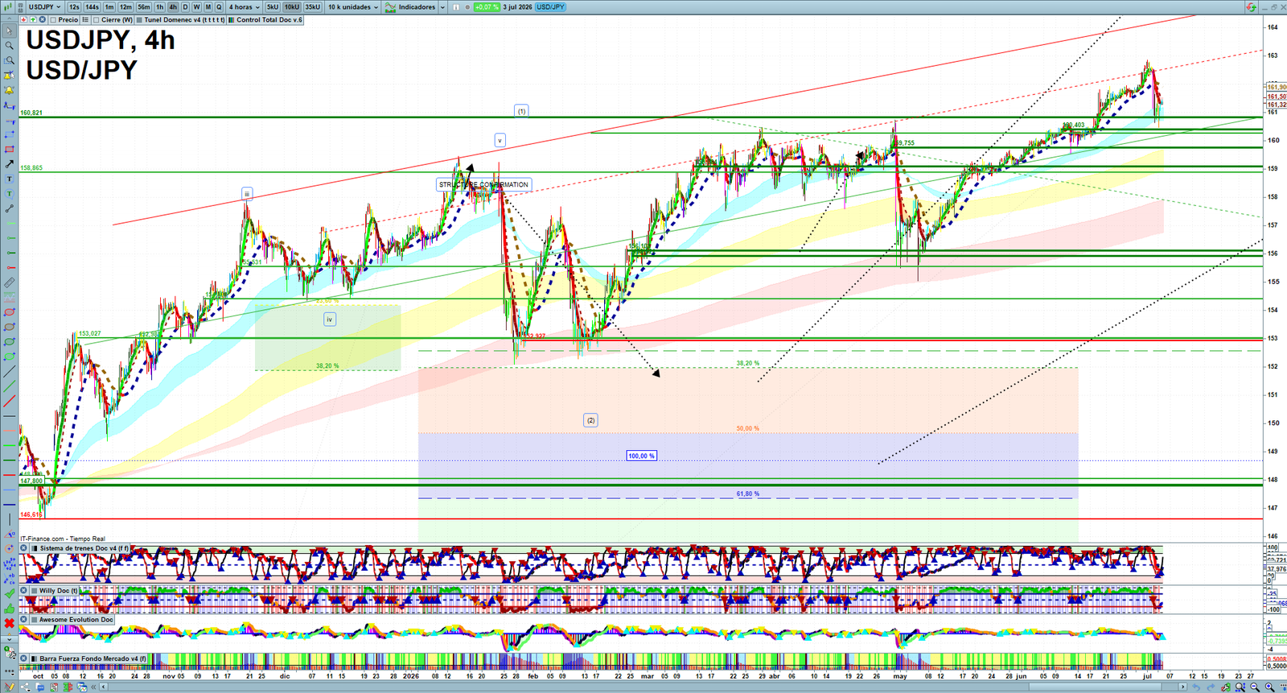Set units to 10kU
1287x693 pixels.
coord(291,7)
